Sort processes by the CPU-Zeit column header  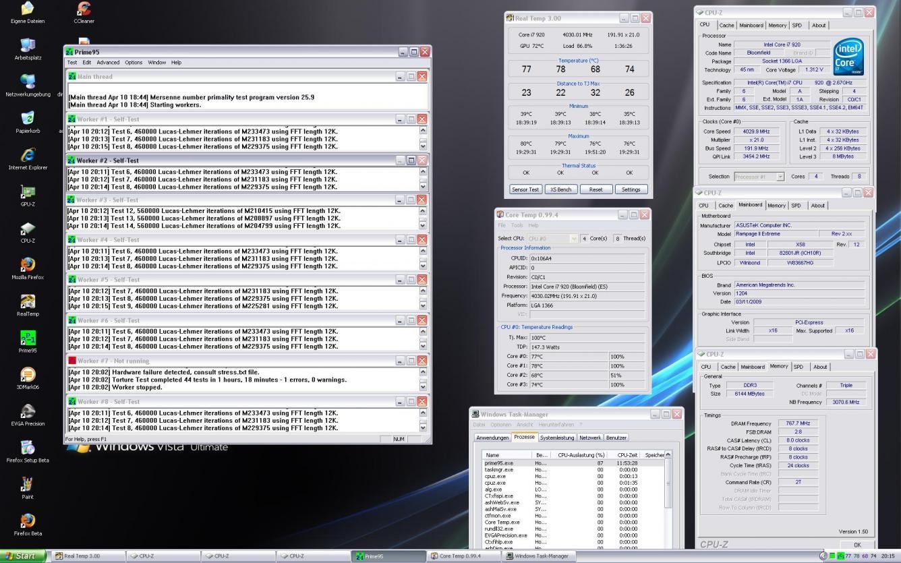click(x=627, y=455)
